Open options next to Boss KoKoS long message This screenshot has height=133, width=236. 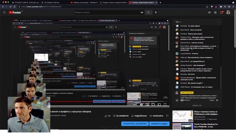pos(218,47)
